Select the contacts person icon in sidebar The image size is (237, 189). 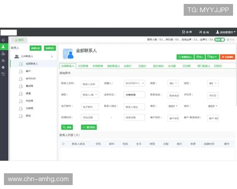click(3, 47)
